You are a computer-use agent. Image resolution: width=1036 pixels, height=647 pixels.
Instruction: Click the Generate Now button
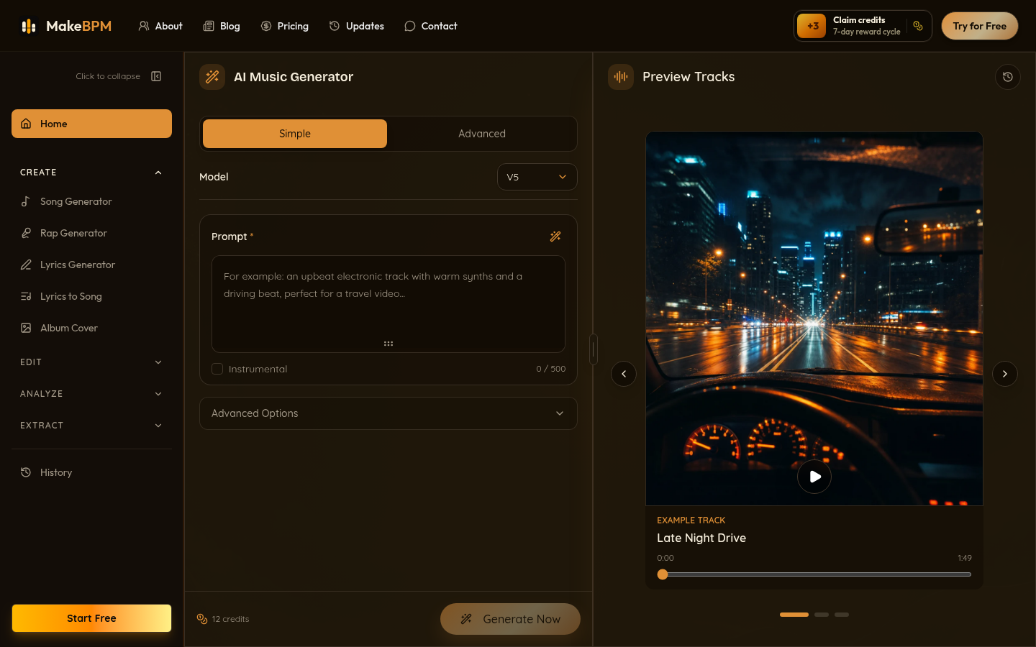[510, 619]
